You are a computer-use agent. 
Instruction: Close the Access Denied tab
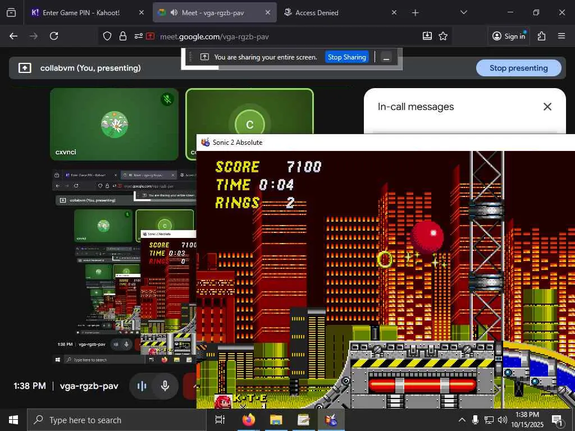click(x=394, y=12)
